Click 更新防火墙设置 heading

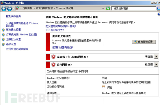click(62, 36)
